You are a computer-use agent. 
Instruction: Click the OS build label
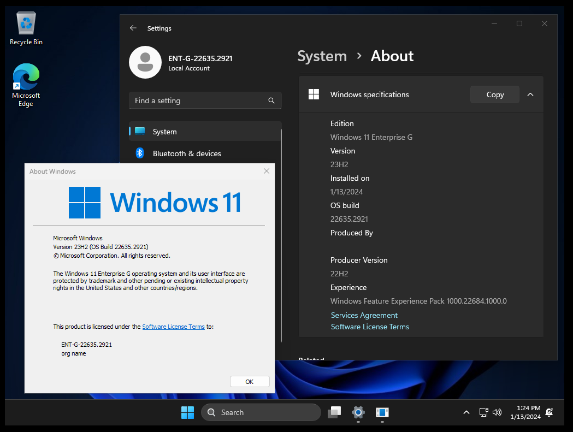345,205
